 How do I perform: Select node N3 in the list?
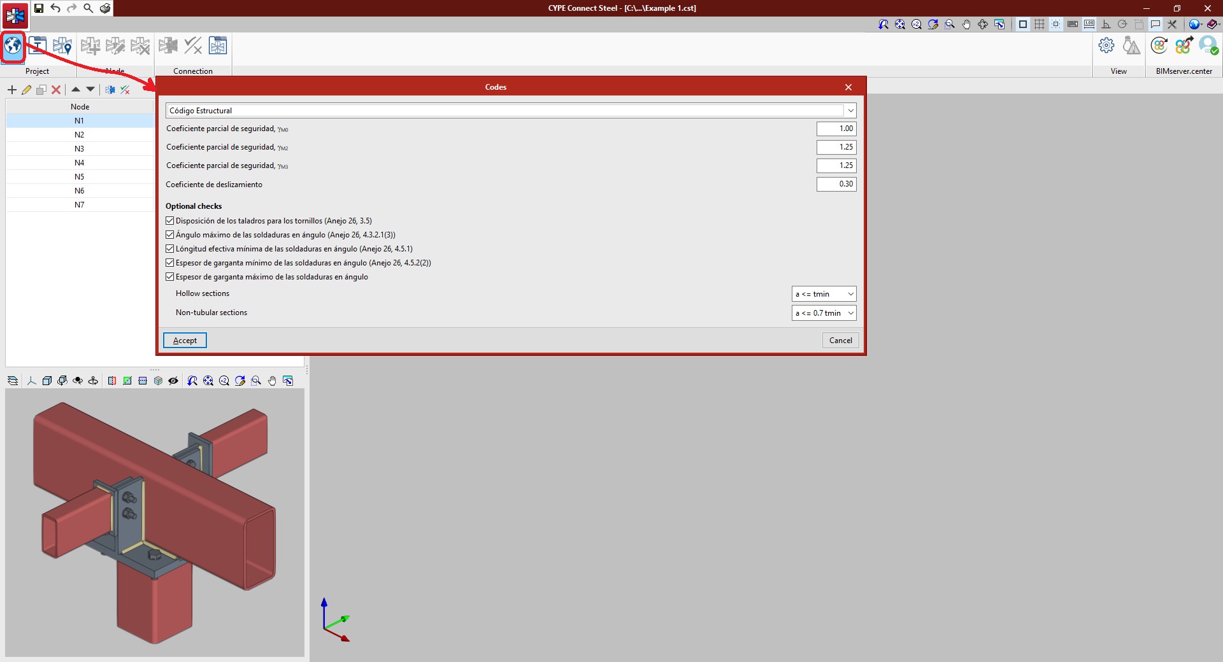tap(79, 149)
